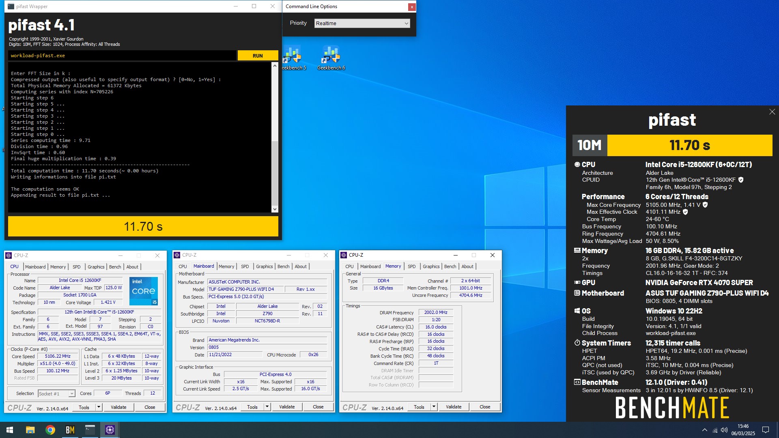Expand Tools dropdown arrow in CPU-Z CPU window
779x438 pixels.
[99, 407]
